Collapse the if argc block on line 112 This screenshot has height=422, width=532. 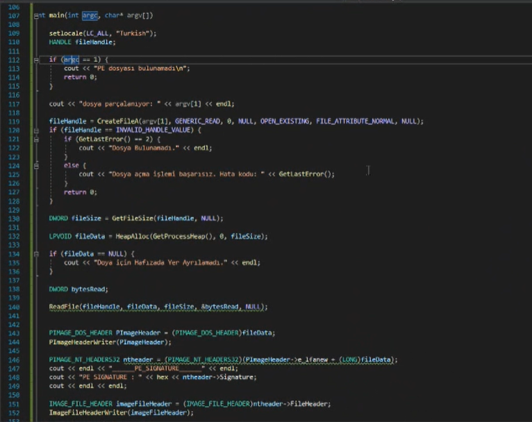pos(36,60)
